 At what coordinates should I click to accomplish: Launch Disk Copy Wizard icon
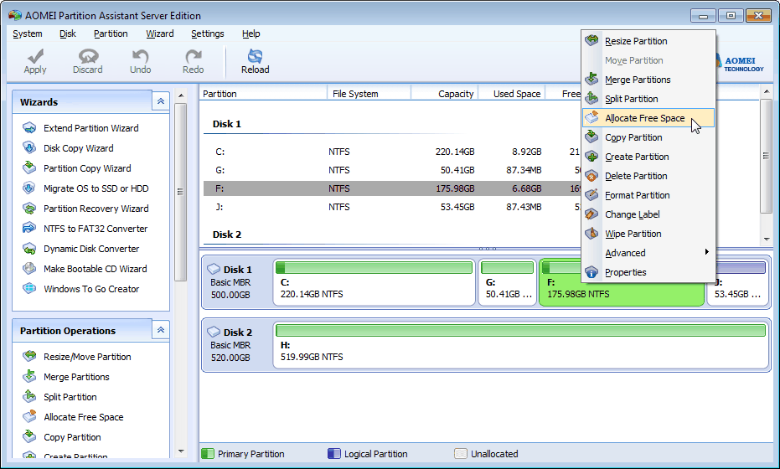tap(29, 147)
